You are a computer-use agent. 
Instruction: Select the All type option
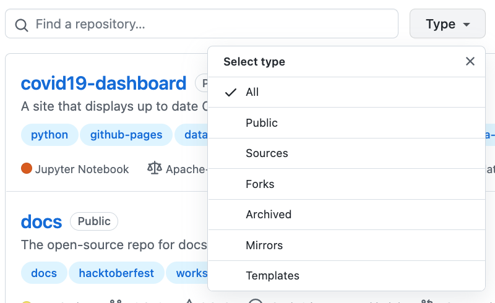tap(346, 92)
